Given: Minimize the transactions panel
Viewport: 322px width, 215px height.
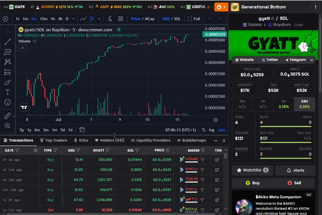Looking at the screenshot, I should 216,141.
